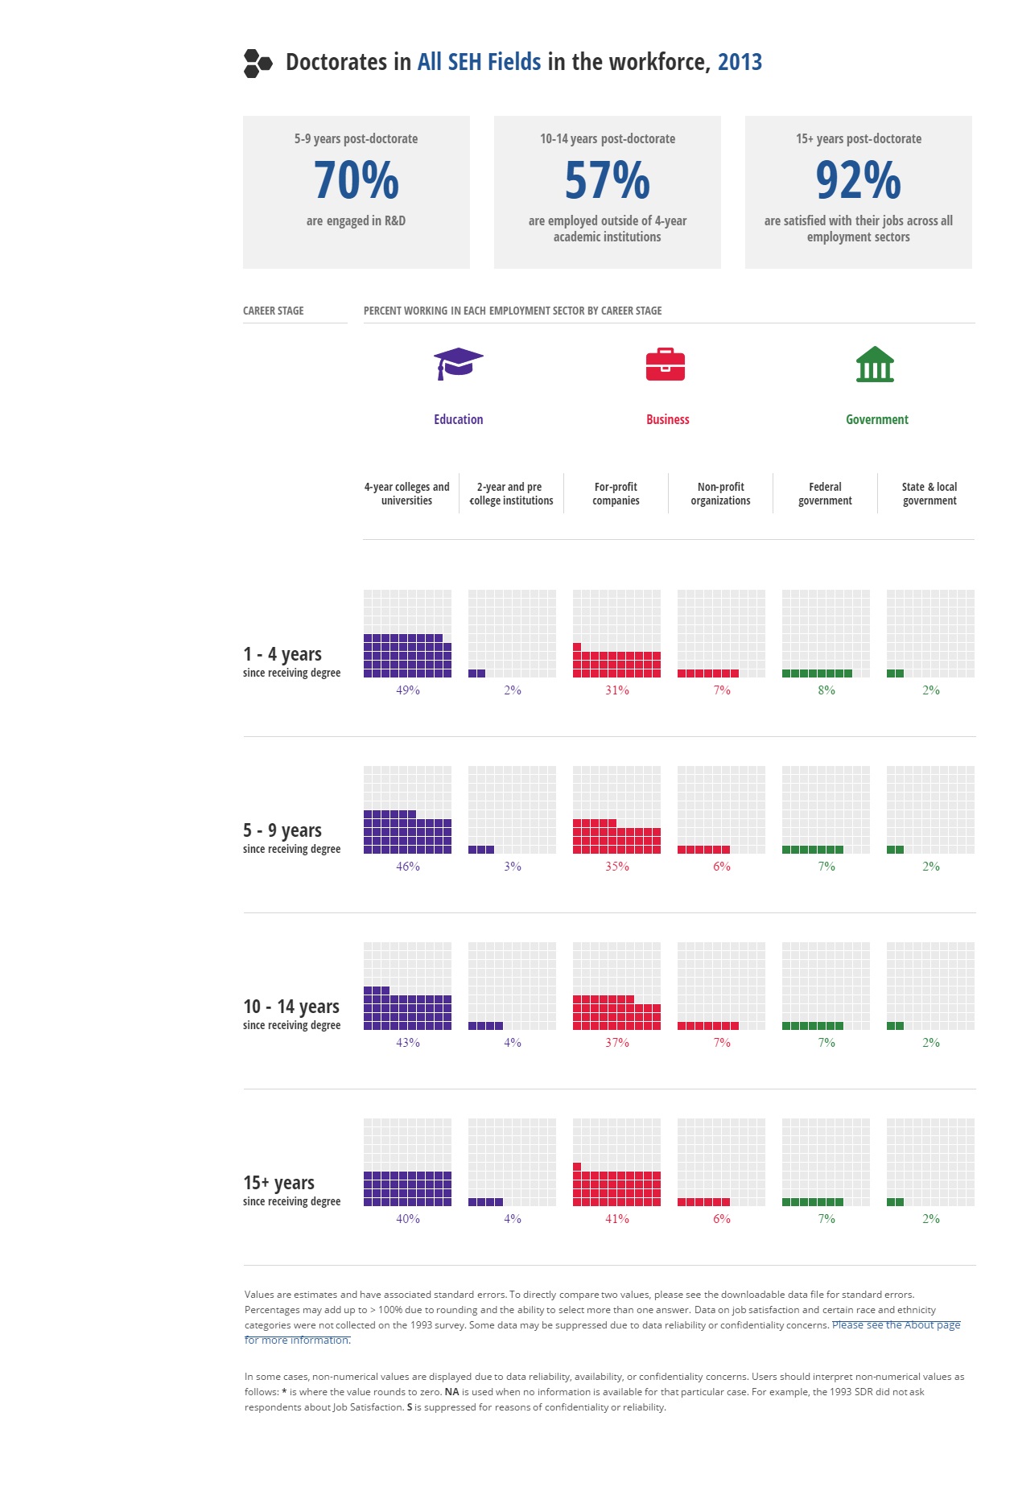Screen dimensions: 1014x1495
Task: Click the 41% for-profit chart for 15+ years
Action: [616, 1162]
